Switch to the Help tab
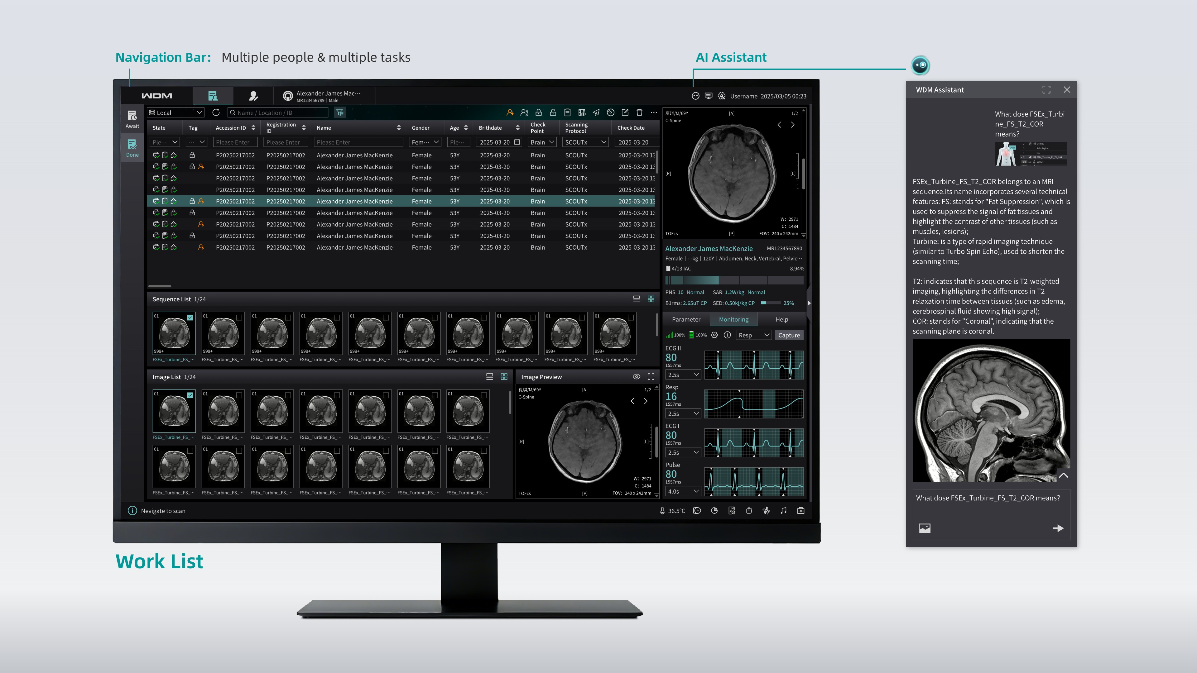1197x673 pixels. point(781,319)
